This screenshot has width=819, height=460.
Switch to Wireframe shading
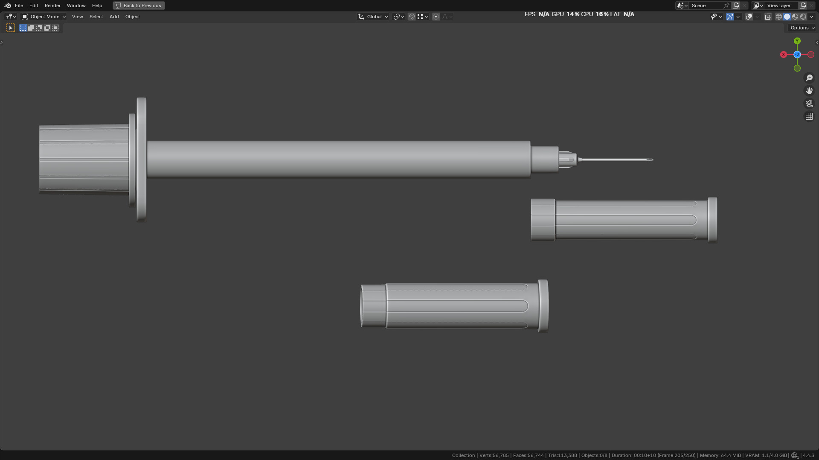coord(779,17)
